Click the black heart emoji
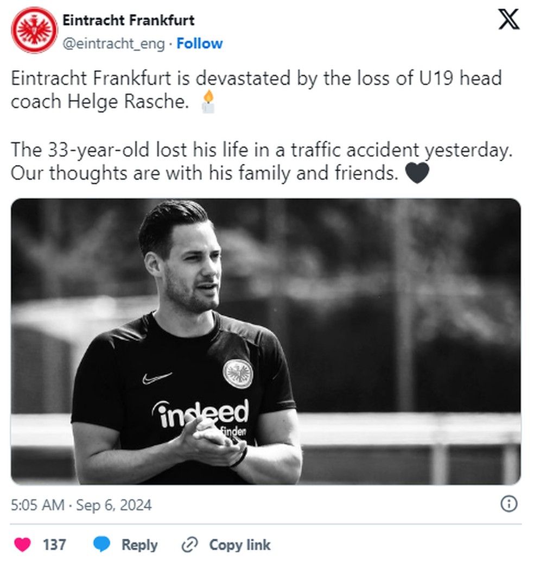 (418, 172)
